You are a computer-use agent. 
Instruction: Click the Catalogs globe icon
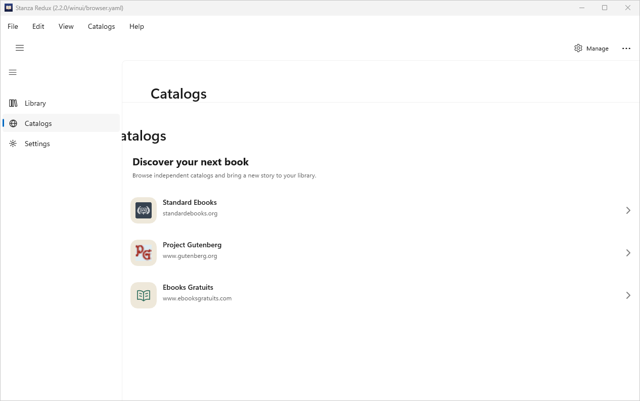(x=13, y=123)
